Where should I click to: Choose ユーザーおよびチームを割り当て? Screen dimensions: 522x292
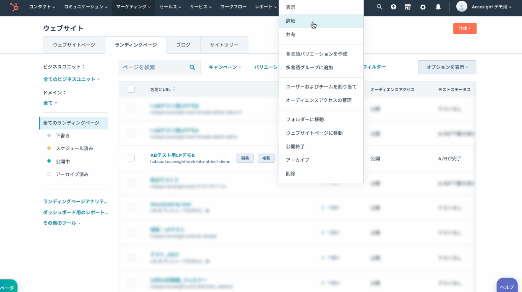(321, 87)
